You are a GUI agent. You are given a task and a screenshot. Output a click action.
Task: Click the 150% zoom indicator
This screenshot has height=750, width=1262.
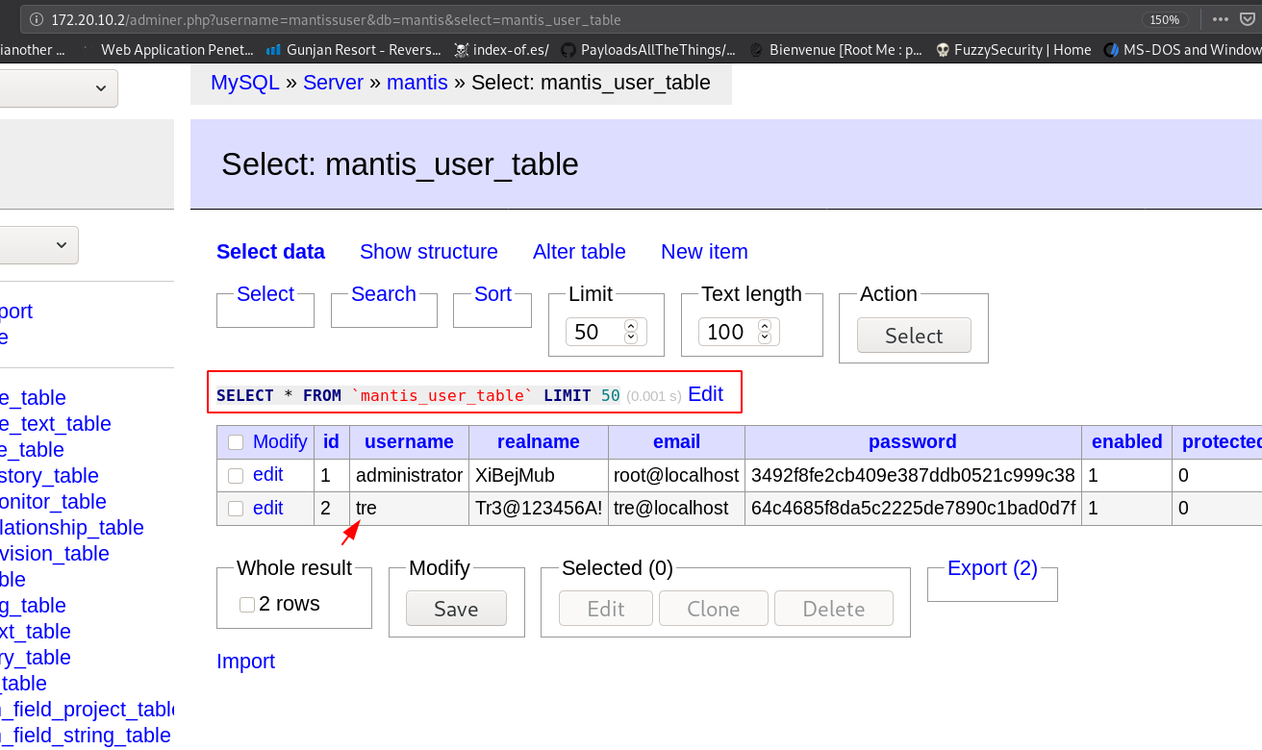pyautogui.click(x=1165, y=19)
